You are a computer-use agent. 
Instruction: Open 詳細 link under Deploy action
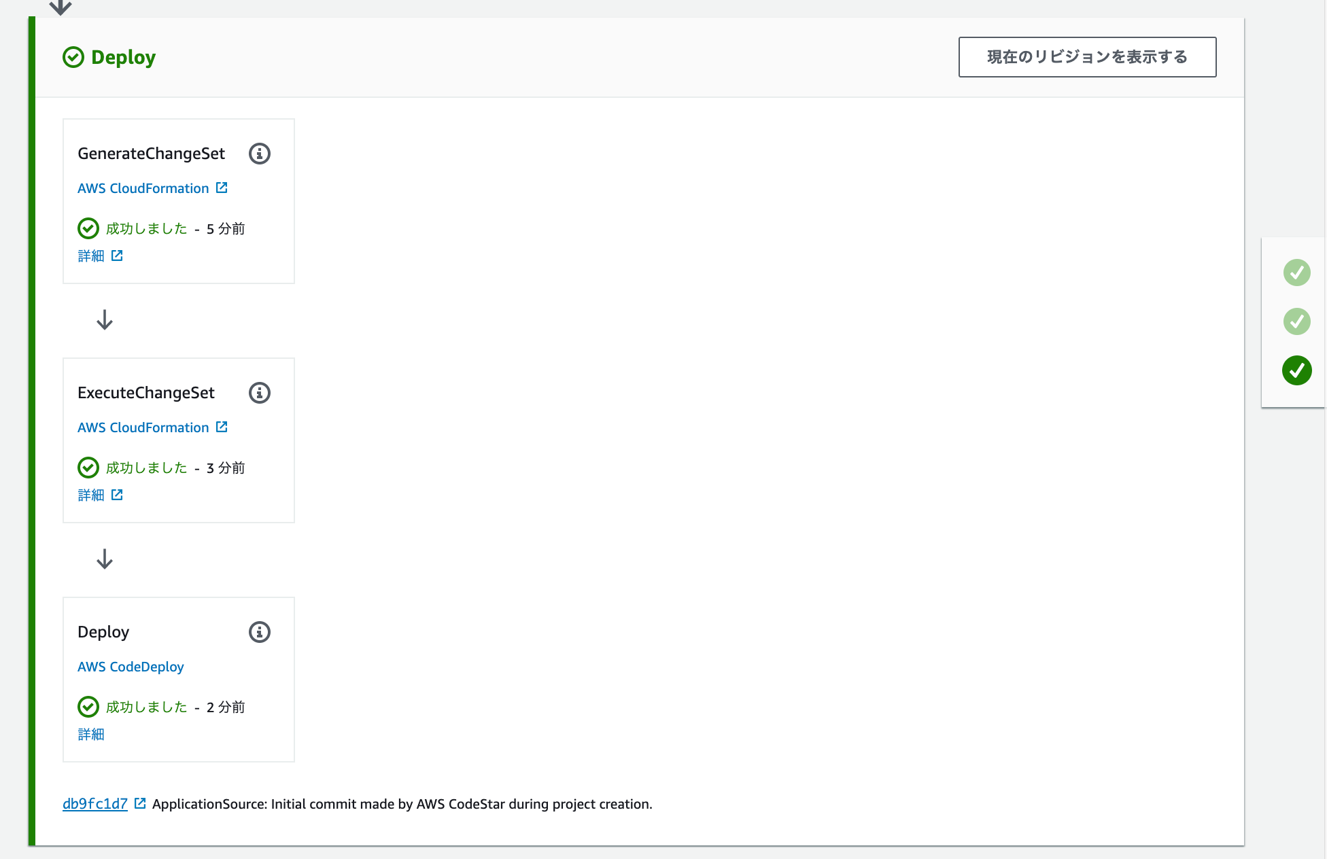point(91,735)
